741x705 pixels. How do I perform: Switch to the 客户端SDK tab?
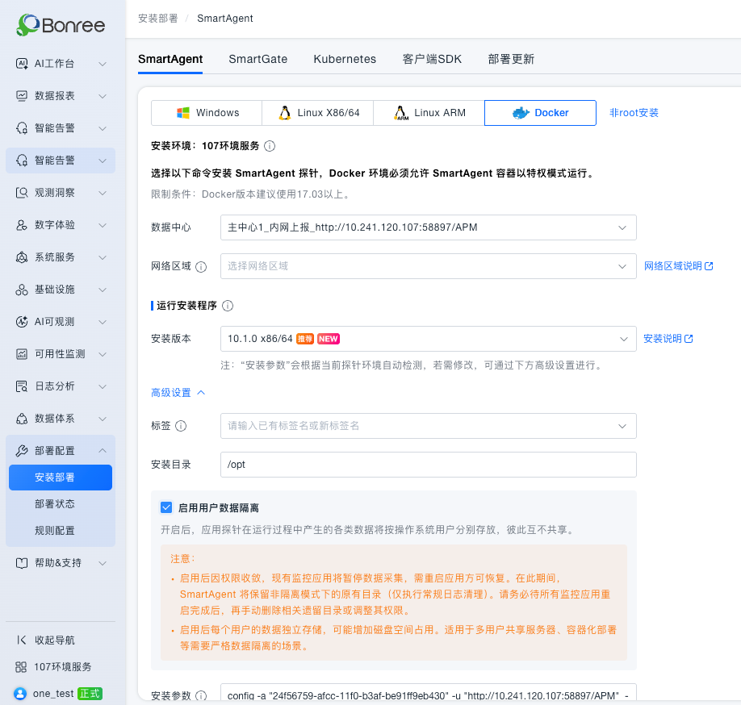(x=432, y=59)
